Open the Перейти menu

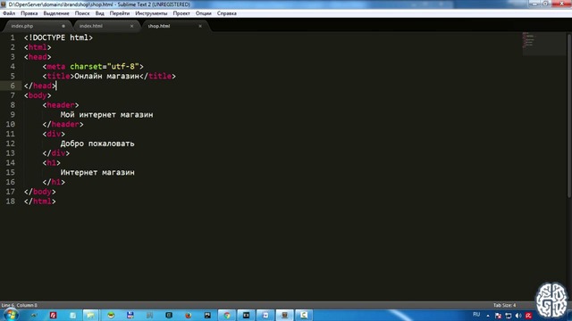[120, 13]
